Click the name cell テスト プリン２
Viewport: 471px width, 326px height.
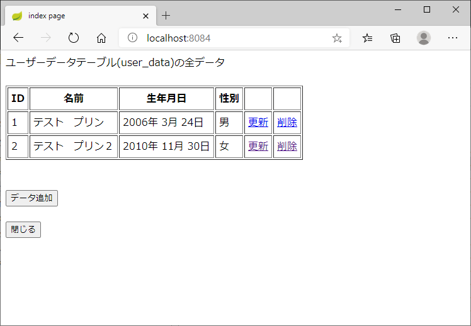click(x=74, y=147)
